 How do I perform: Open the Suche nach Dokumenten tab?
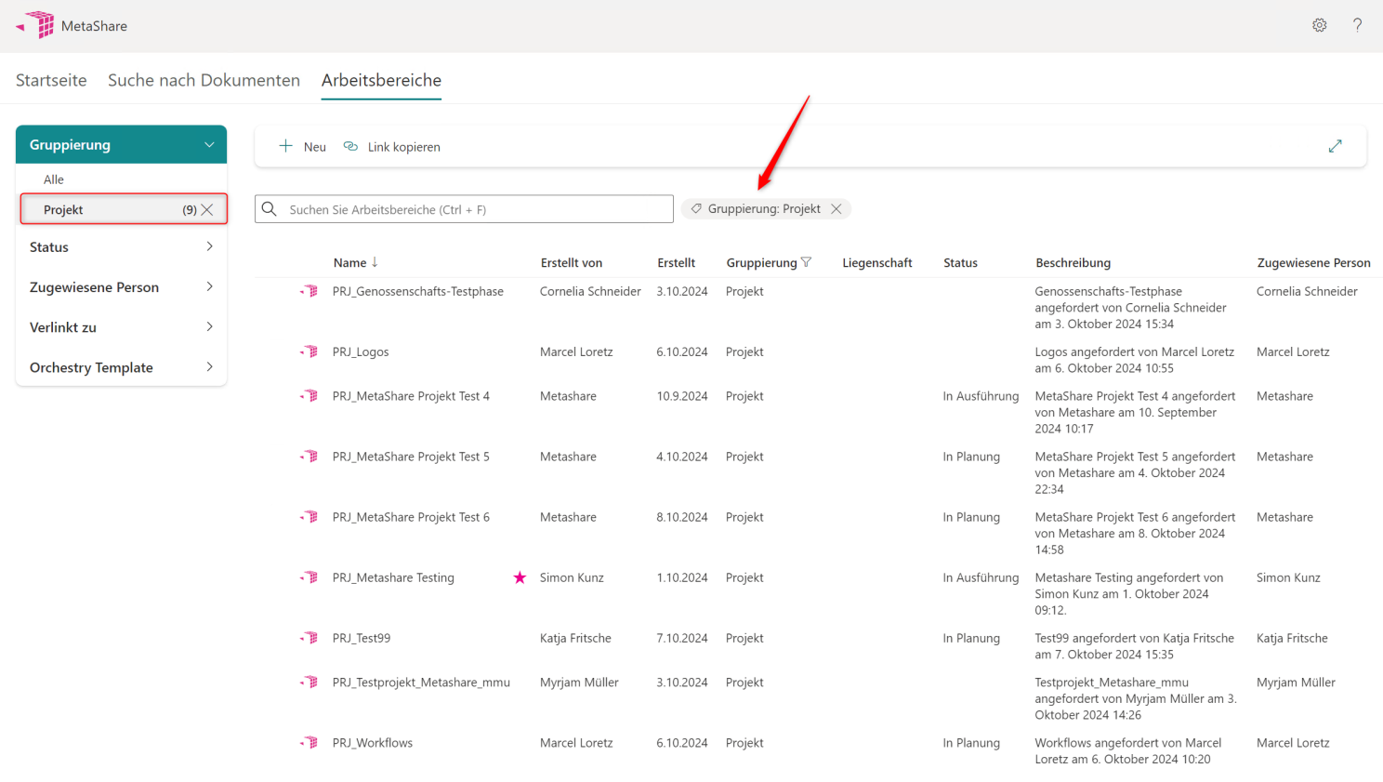(x=204, y=80)
